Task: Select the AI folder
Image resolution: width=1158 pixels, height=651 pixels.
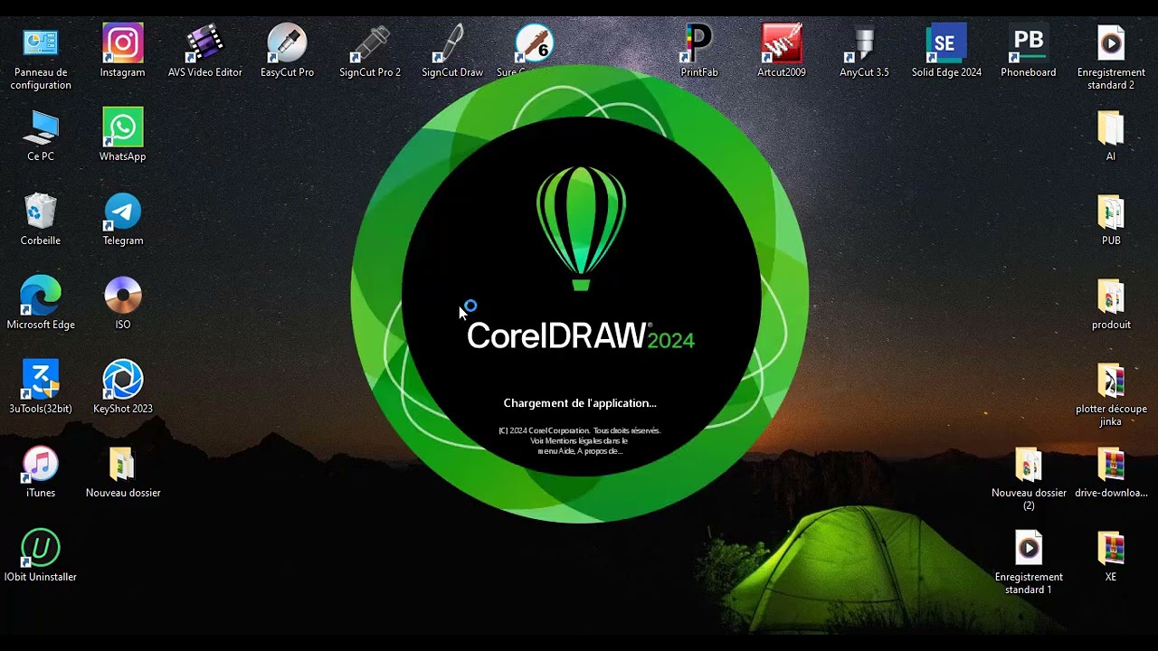Action: coord(1111,136)
